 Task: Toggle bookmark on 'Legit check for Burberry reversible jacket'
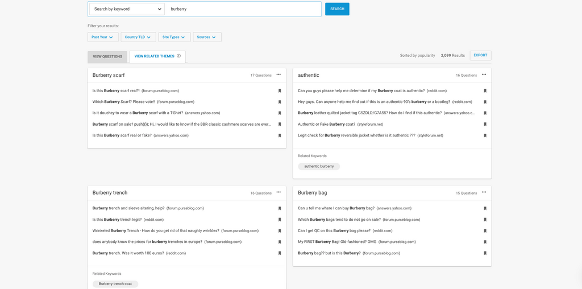click(485, 136)
